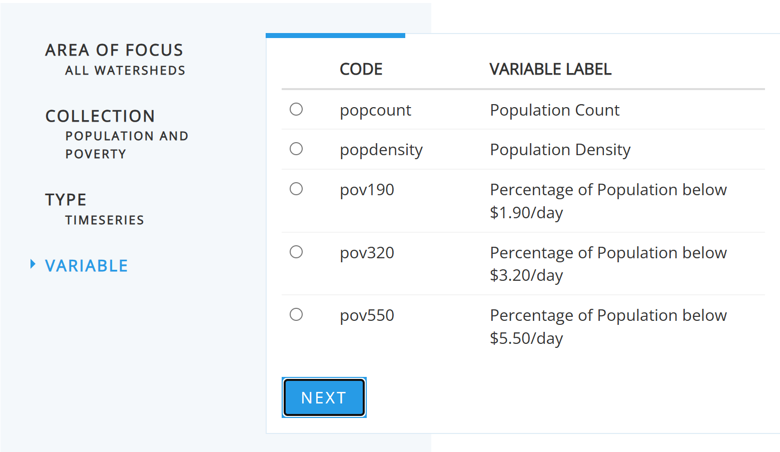
Task: Pick the pov550 radio button
Action: pyautogui.click(x=296, y=314)
